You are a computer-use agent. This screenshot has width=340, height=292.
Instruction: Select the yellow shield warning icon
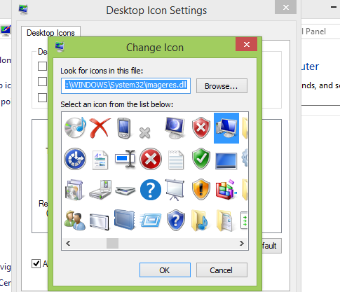[200, 190]
